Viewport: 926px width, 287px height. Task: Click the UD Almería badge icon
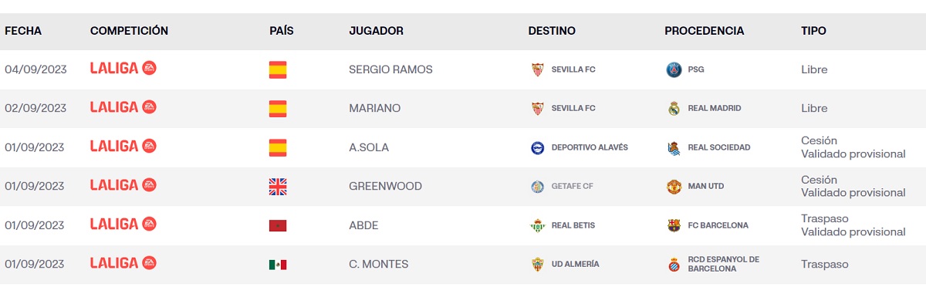click(x=537, y=265)
